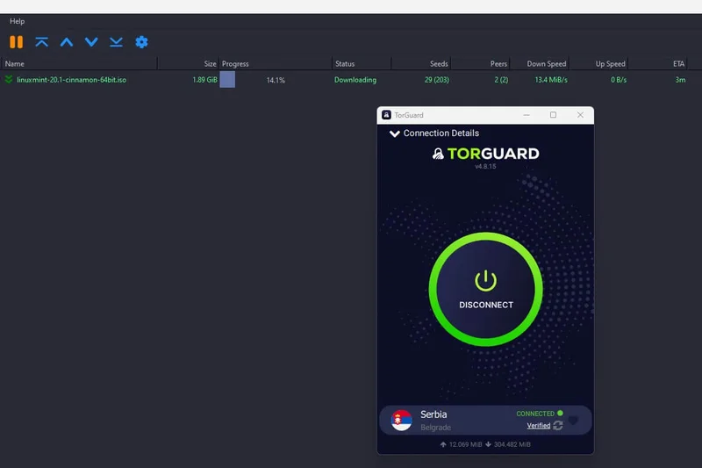Click the Downloading status text

(355, 80)
